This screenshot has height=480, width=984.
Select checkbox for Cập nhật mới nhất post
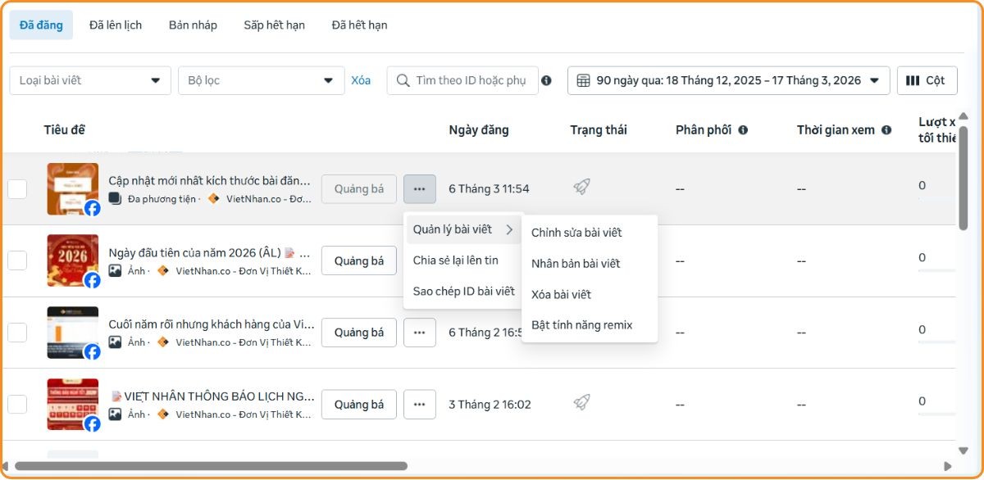pyautogui.click(x=17, y=188)
